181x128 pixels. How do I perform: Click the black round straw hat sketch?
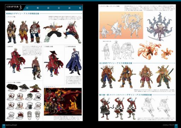coord(12,87)
